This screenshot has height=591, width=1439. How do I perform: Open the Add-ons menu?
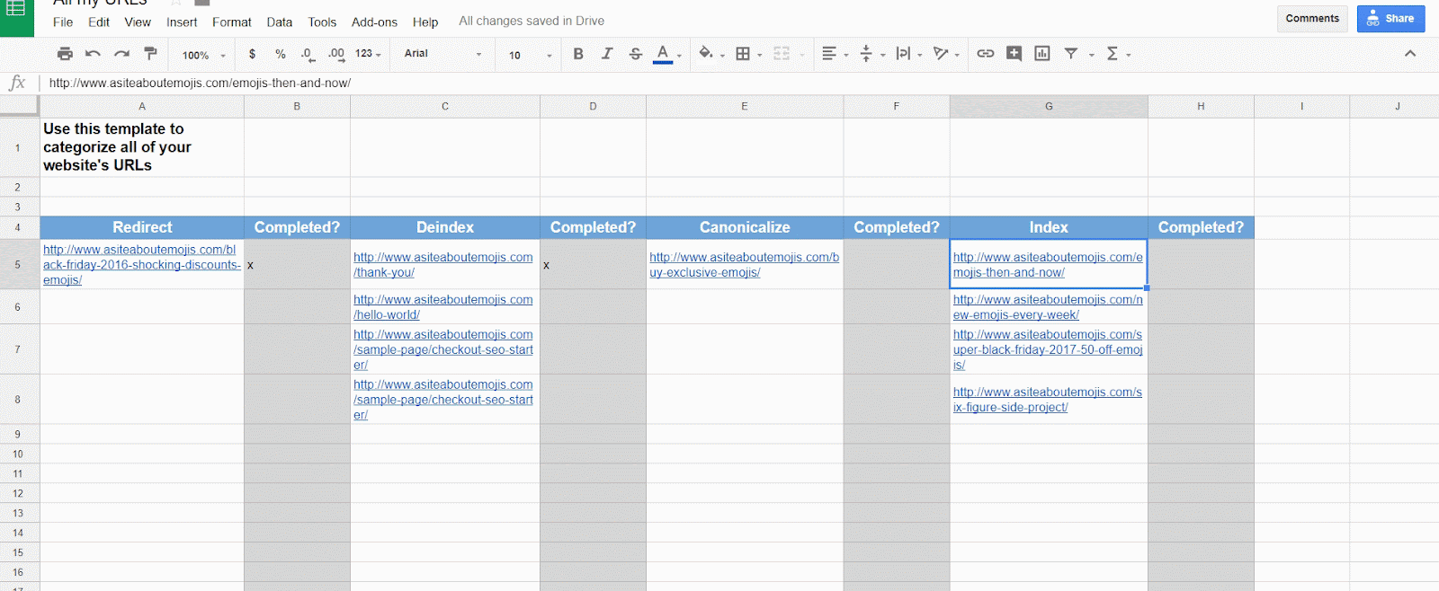pos(374,22)
